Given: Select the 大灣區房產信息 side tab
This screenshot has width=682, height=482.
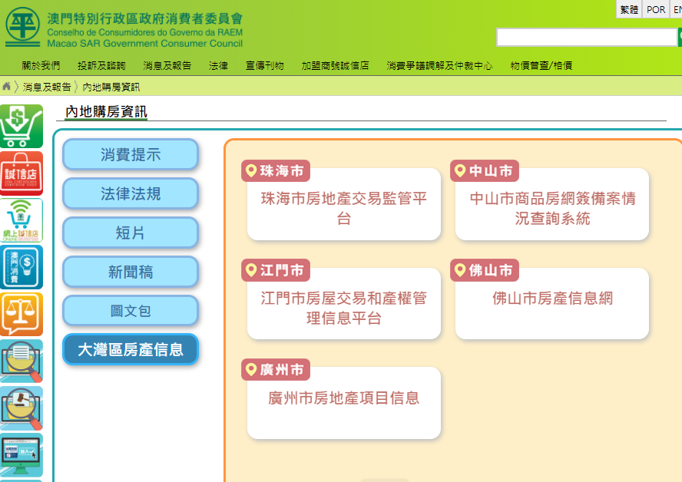Looking at the screenshot, I should [131, 350].
